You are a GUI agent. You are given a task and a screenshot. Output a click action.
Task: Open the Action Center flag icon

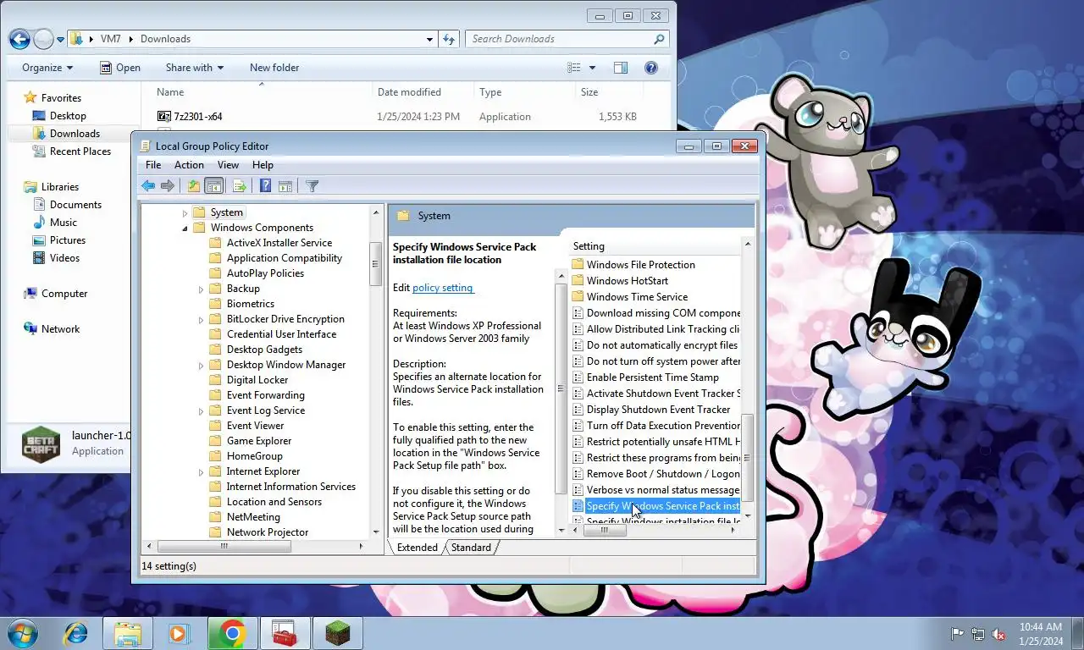(958, 634)
